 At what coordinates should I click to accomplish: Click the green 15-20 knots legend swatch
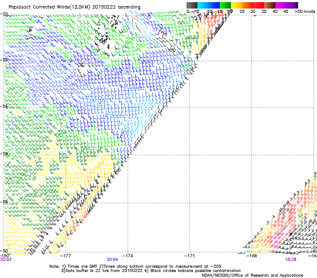225,5
